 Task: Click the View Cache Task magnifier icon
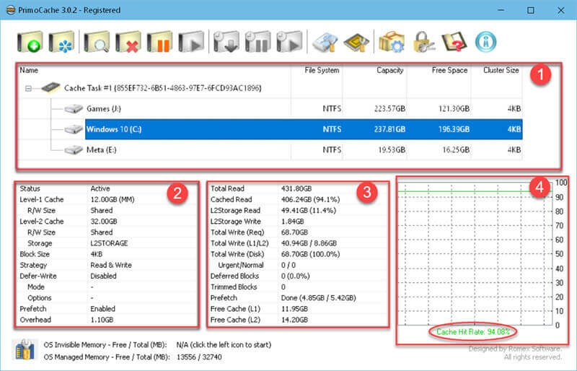97,42
